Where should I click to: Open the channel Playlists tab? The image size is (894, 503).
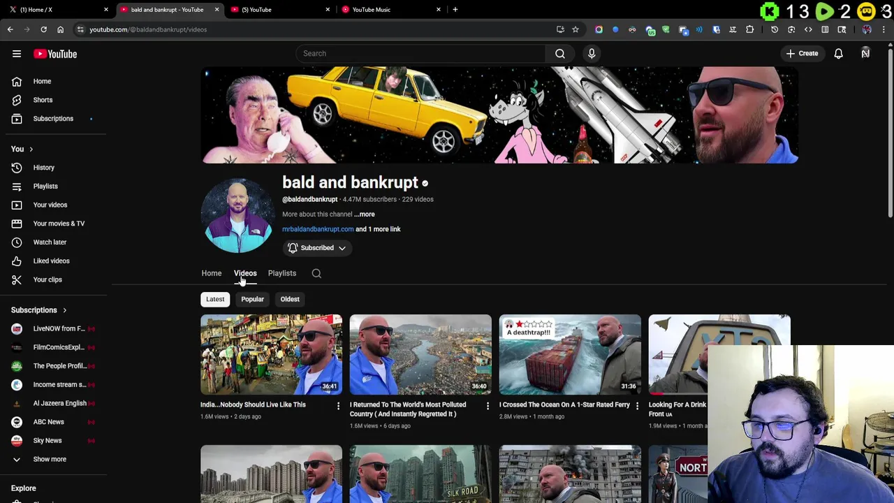(x=282, y=273)
